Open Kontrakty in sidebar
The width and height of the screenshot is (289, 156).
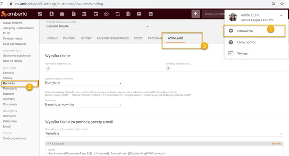(x=9, y=99)
